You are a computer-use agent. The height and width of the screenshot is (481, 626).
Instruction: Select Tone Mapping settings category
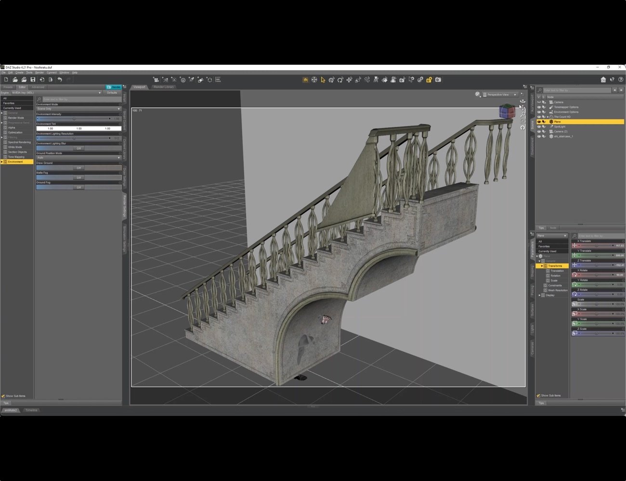point(16,157)
